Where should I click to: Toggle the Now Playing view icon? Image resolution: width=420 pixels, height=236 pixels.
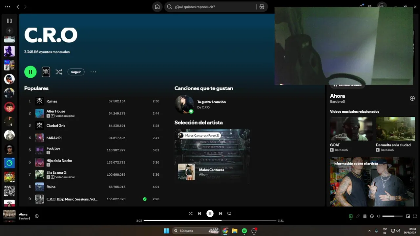351,216
